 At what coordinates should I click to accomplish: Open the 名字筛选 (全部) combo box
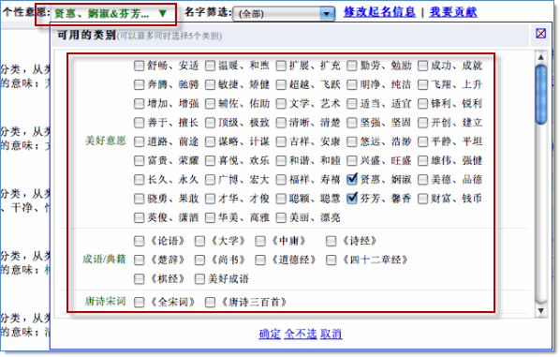pos(284,14)
